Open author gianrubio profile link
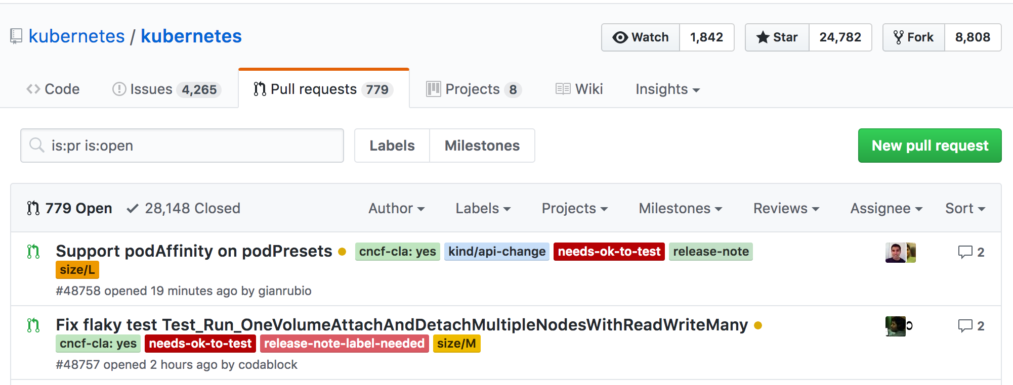Screen dimensions: 1013x385 [285, 291]
